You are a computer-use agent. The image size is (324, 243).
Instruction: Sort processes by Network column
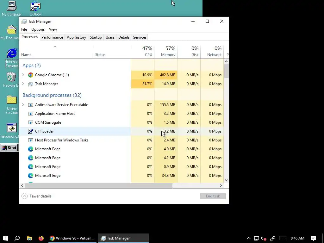(212, 52)
